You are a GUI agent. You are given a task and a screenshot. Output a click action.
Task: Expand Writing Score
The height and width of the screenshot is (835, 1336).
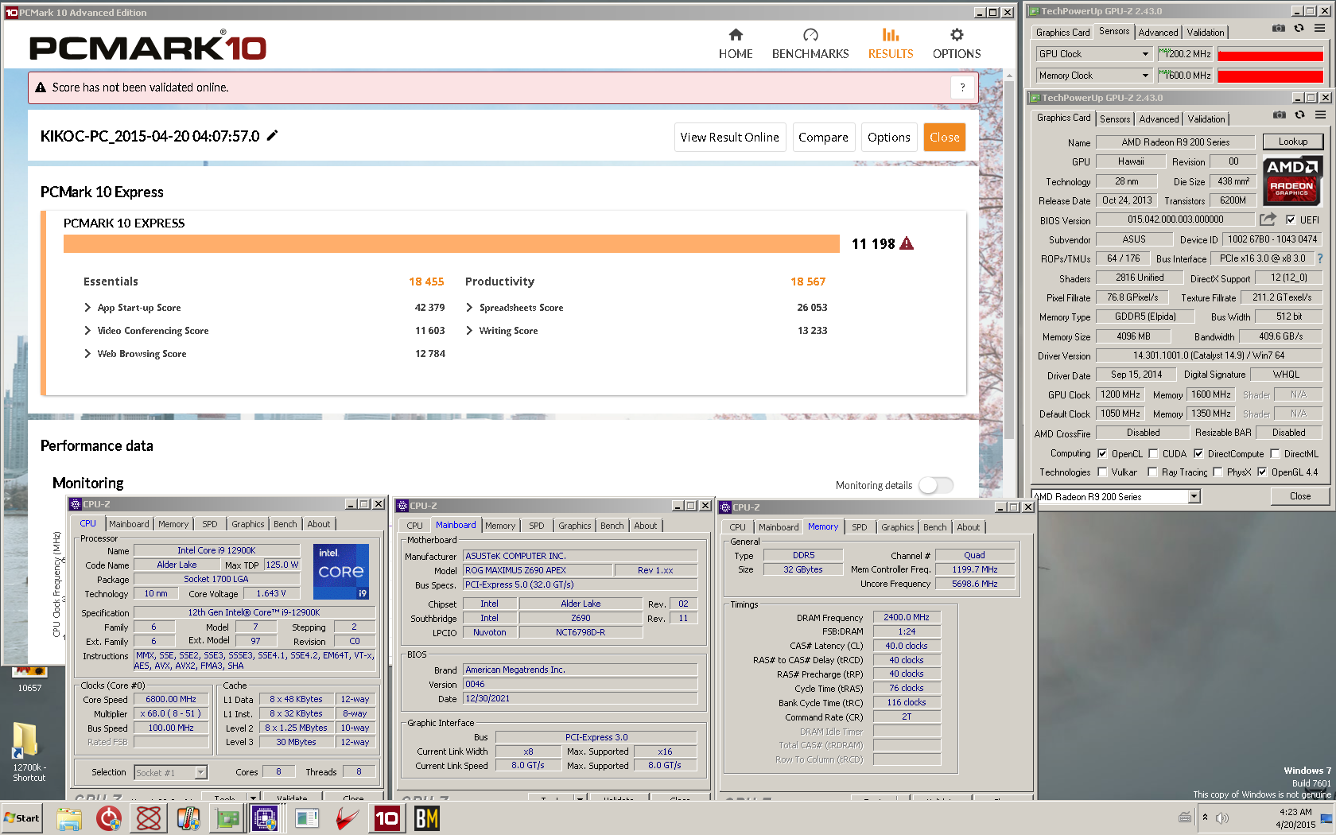point(469,330)
